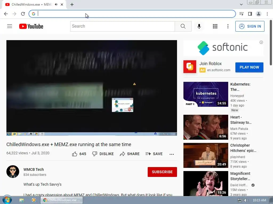This screenshot has width=273, height=204.
Task: Open the media control icon in Chrome toolbar
Action: [x=241, y=14]
